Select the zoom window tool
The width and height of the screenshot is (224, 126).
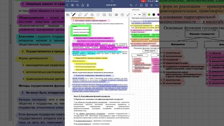[x=68, y=15]
